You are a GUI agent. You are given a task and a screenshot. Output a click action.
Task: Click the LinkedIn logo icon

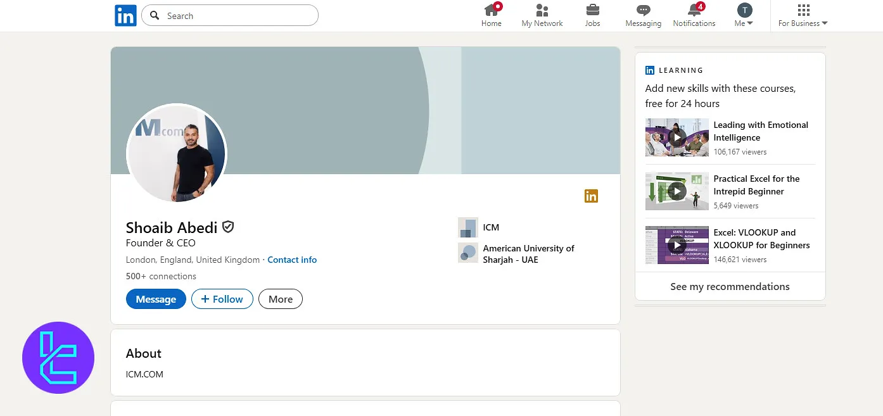tap(125, 15)
